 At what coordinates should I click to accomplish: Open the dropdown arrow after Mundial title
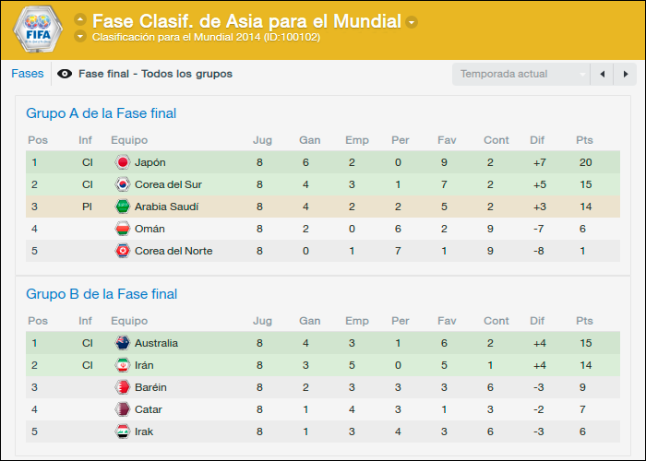pos(412,22)
